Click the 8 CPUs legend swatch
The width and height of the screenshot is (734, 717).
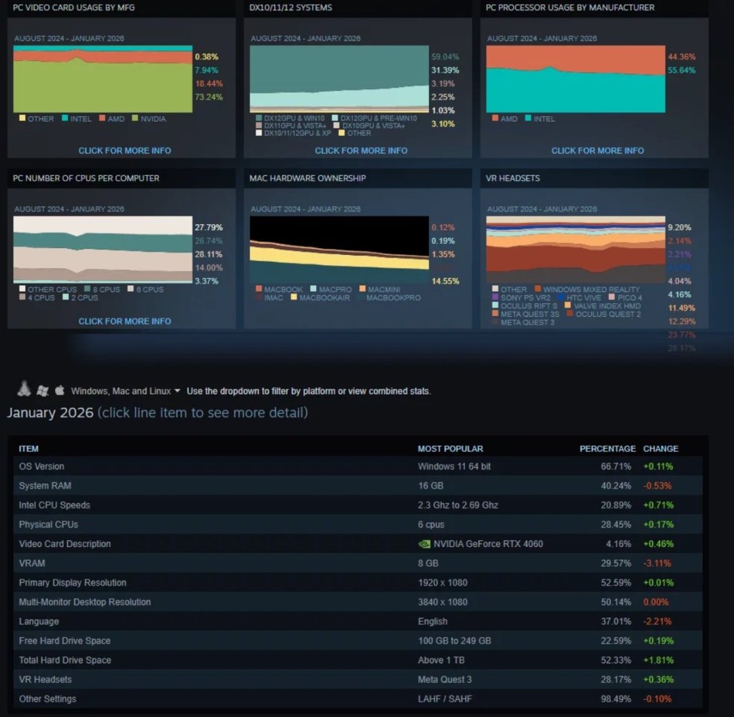(x=87, y=289)
